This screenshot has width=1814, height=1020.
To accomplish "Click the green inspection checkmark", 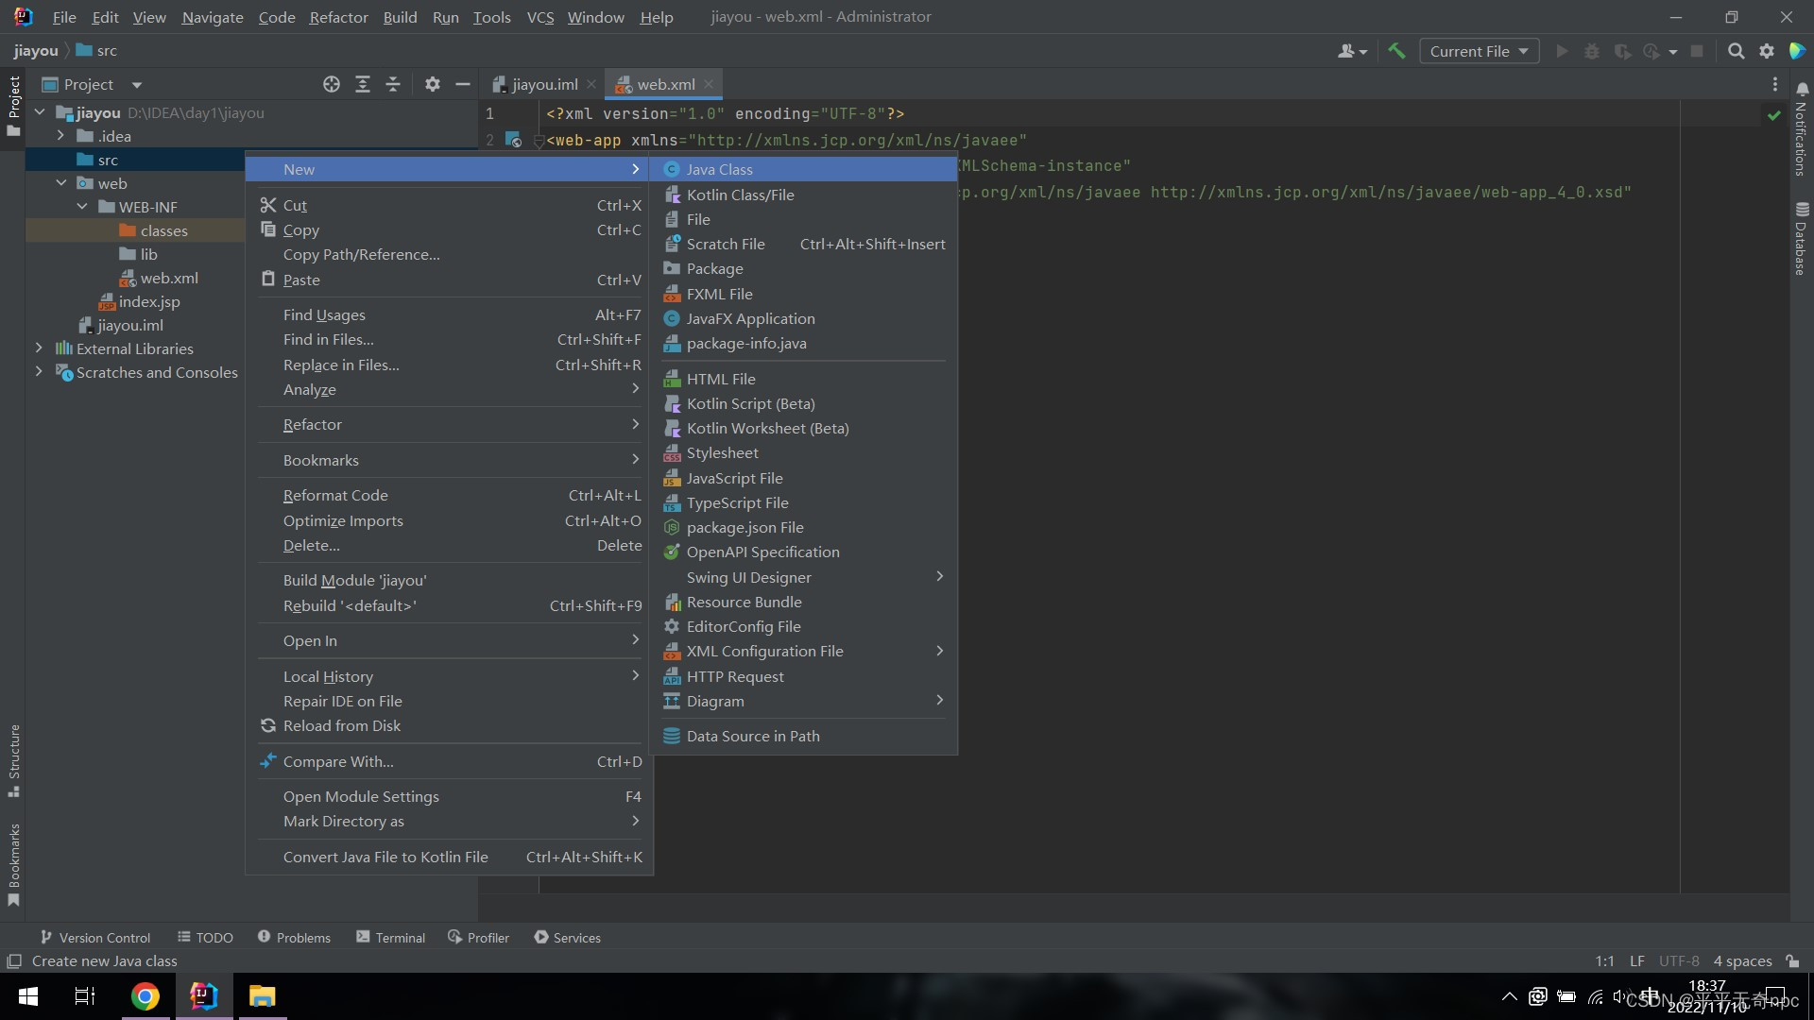I will [x=1773, y=114].
